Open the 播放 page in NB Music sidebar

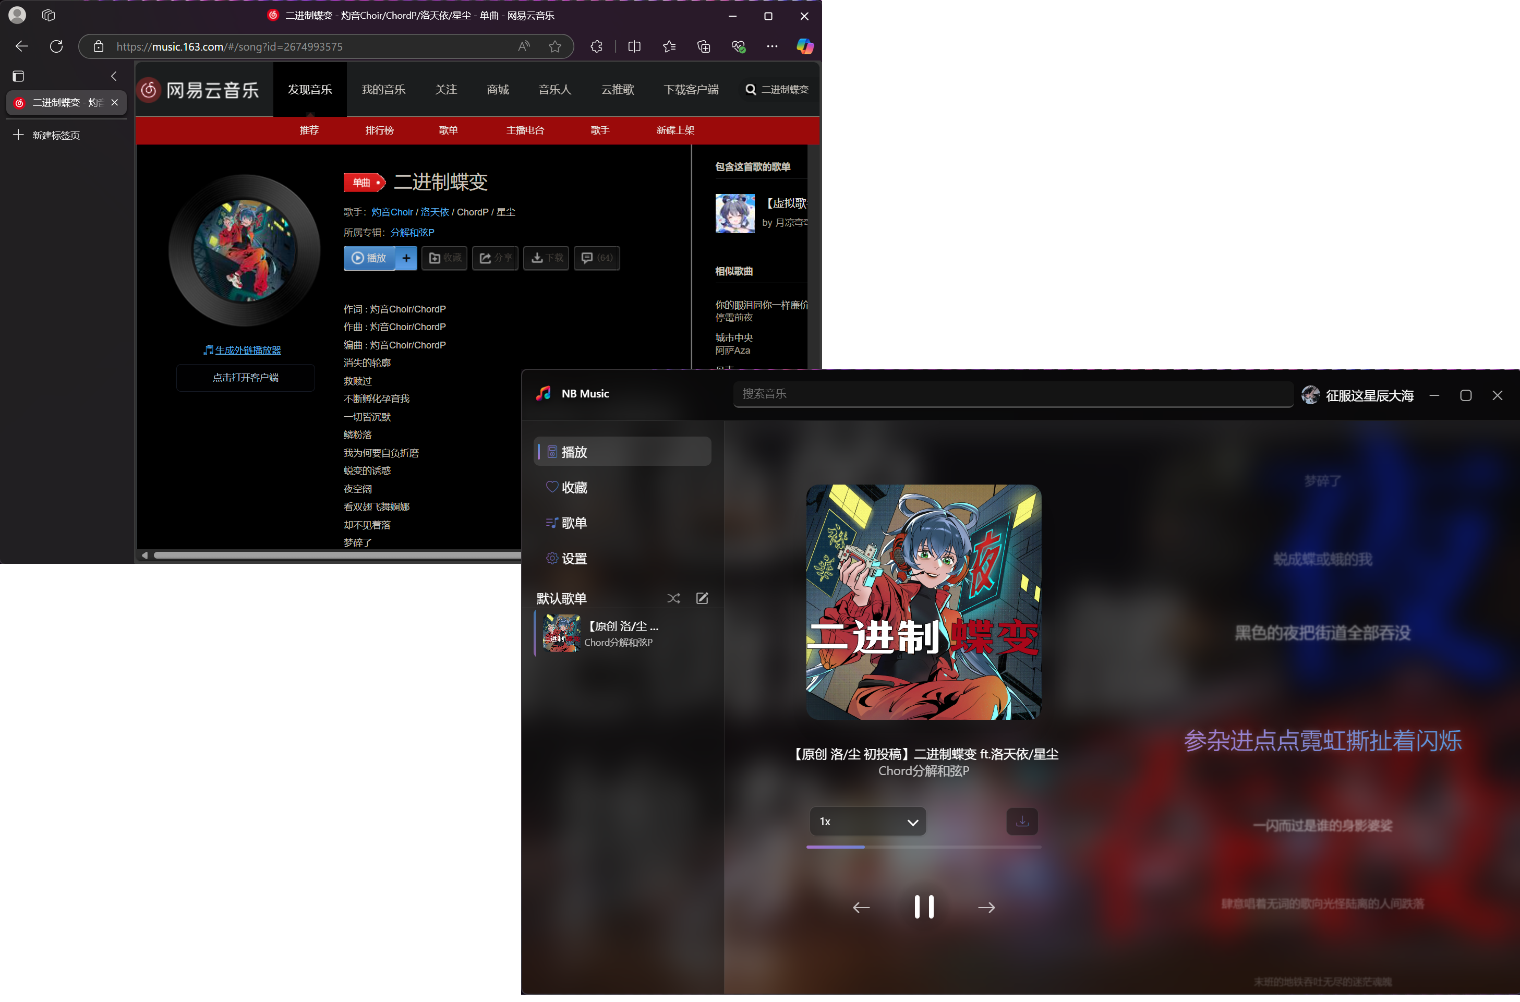(622, 452)
